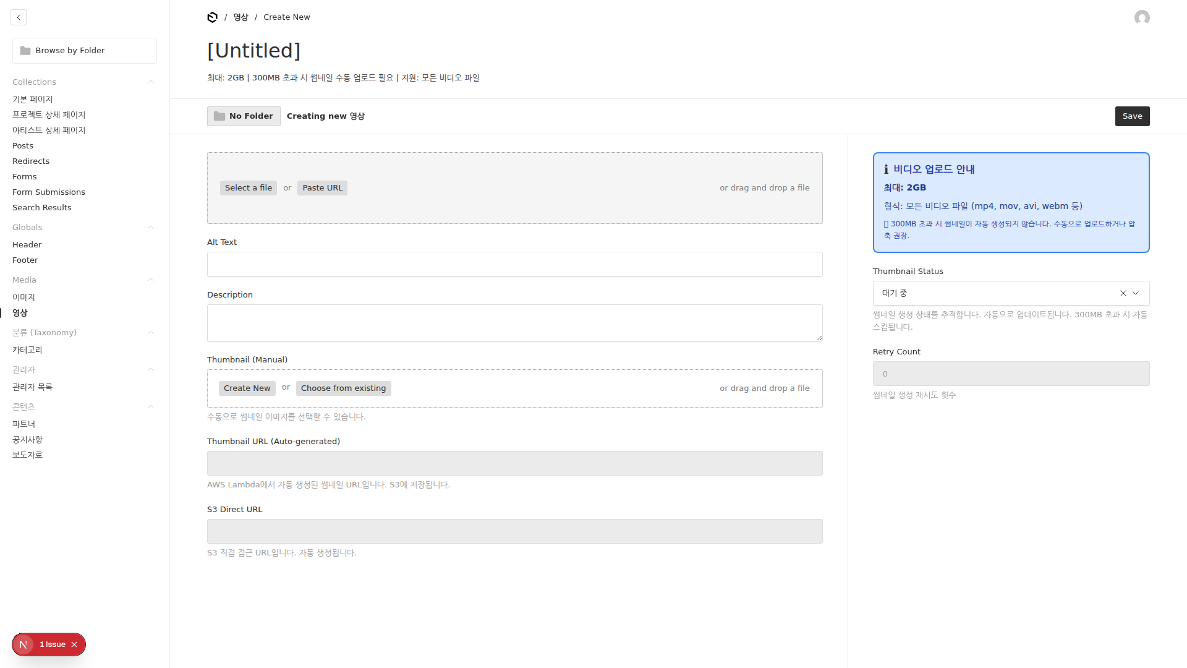
Task: Click the Save button
Action: click(x=1132, y=116)
